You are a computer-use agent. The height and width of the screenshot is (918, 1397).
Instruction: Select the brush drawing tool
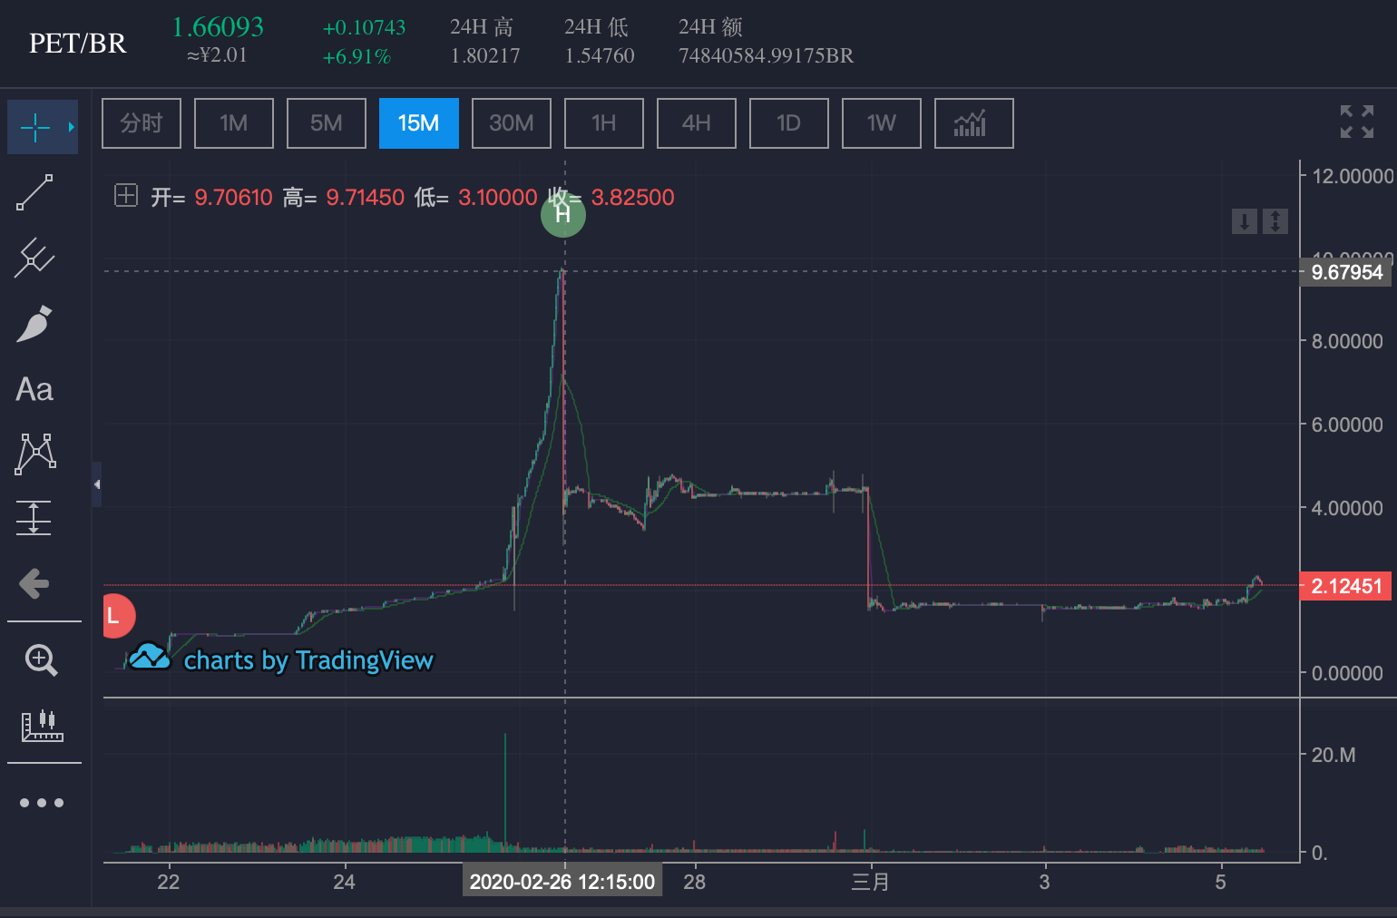[34, 325]
